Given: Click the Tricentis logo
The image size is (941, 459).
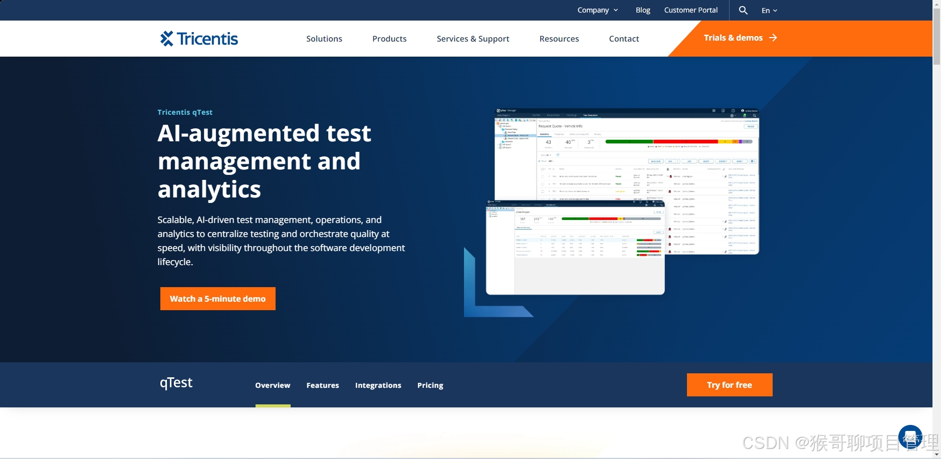Looking at the screenshot, I should [x=199, y=39].
